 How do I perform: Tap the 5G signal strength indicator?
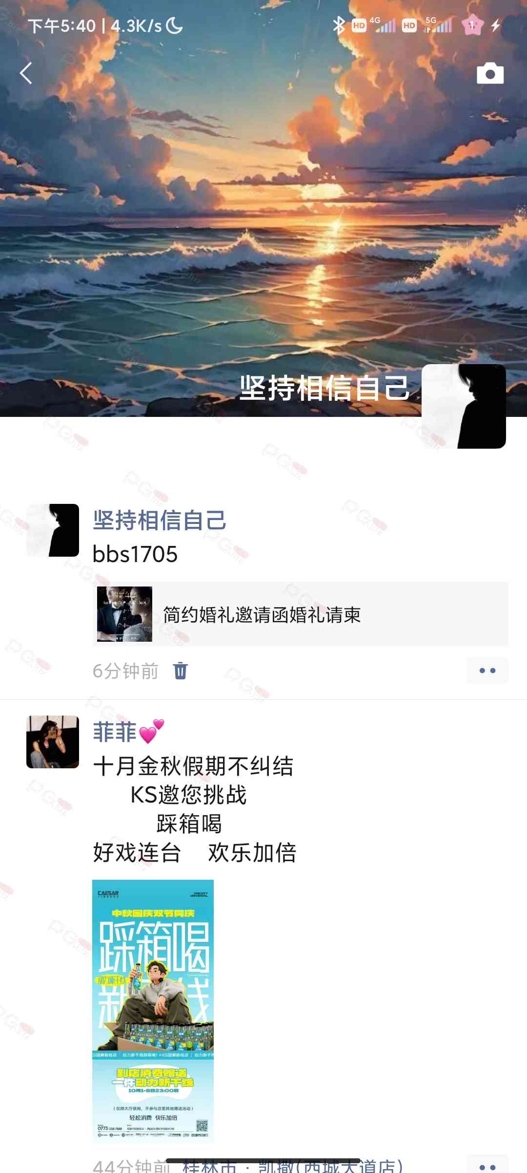[439, 24]
